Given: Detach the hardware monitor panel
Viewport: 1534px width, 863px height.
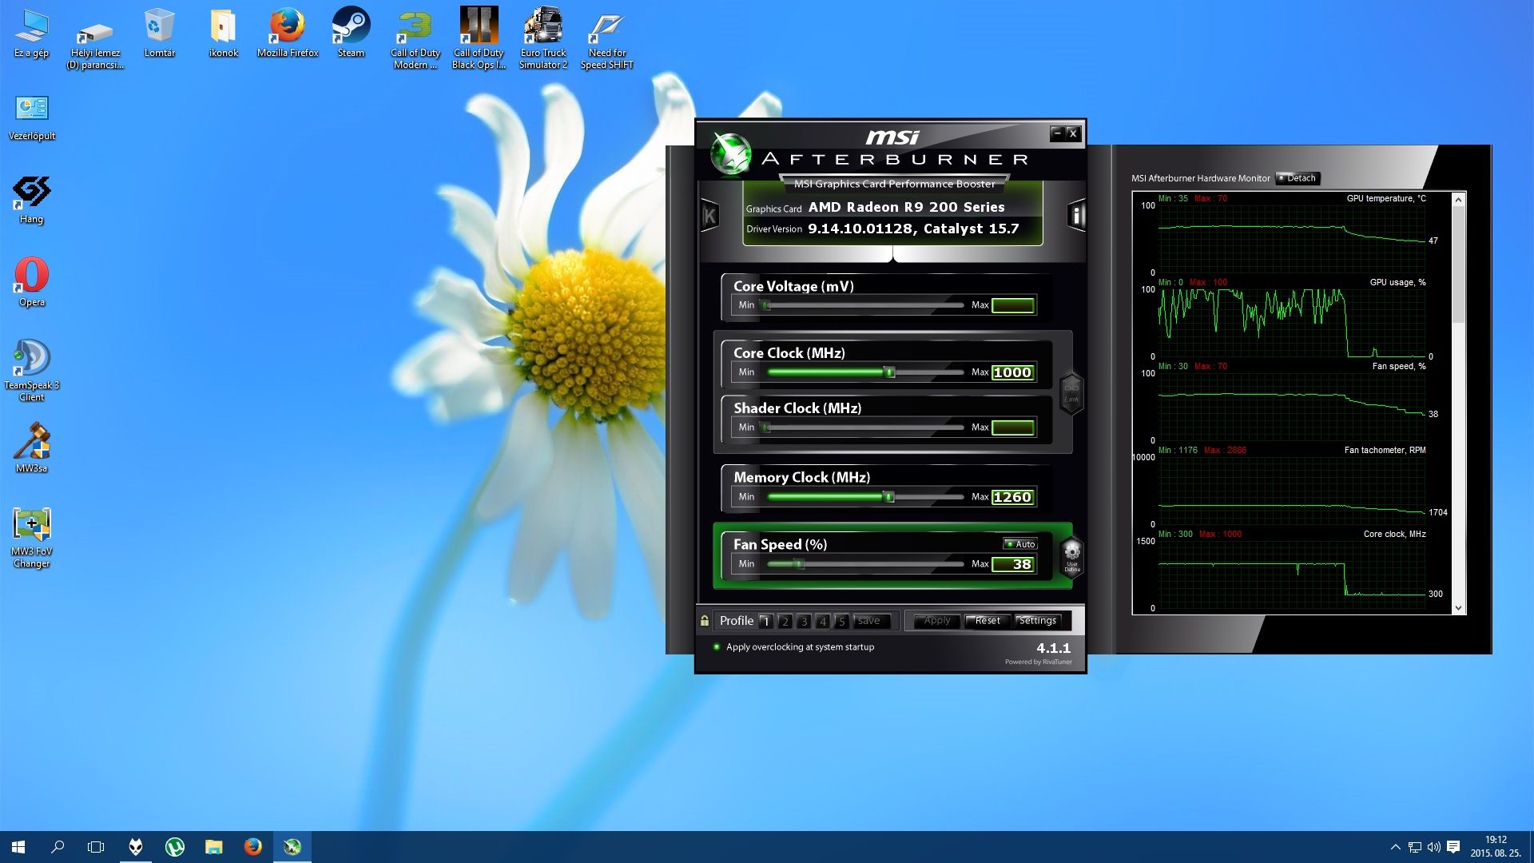Looking at the screenshot, I should pyautogui.click(x=1298, y=178).
